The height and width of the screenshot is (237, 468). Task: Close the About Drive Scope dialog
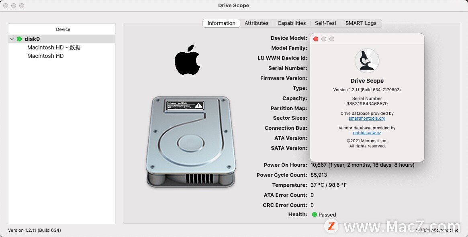316,39
